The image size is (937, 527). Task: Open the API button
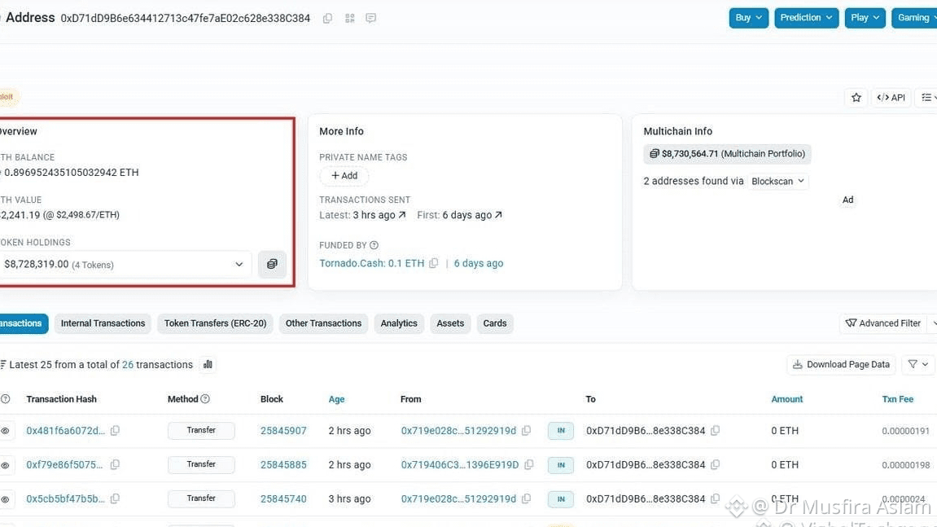coord(891,98)
